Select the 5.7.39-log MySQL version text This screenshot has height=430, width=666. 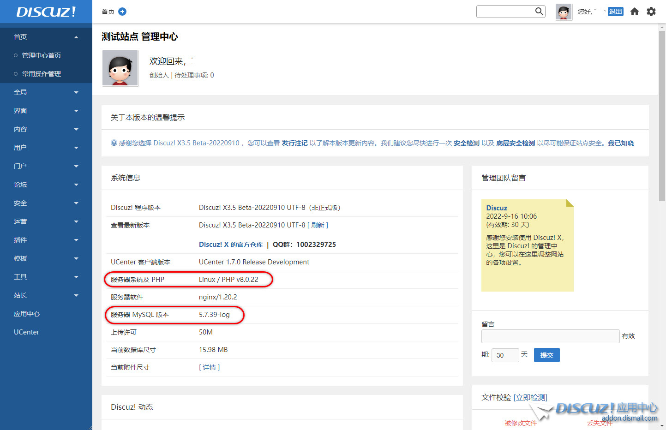coord(214,315)
